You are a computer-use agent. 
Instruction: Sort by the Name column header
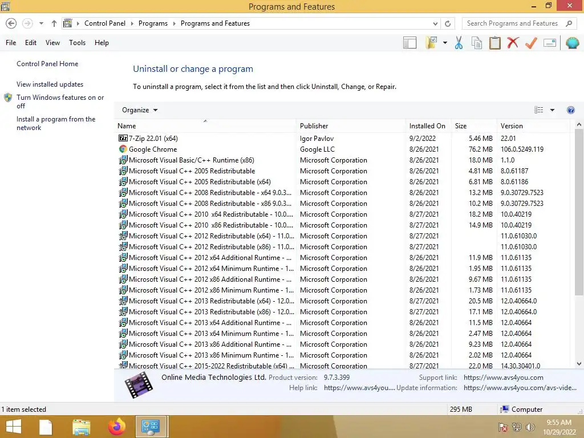click(x=205, y=126)
